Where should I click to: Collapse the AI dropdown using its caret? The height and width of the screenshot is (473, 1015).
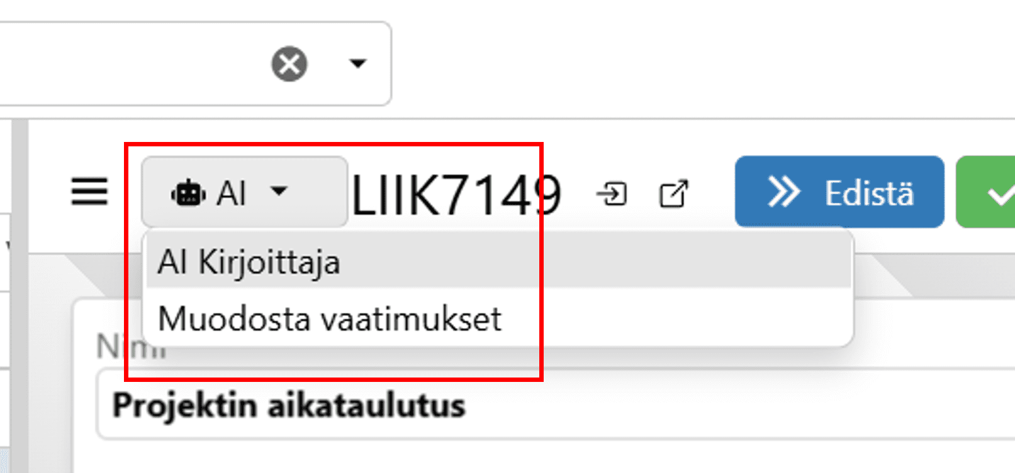pos(279,190)
